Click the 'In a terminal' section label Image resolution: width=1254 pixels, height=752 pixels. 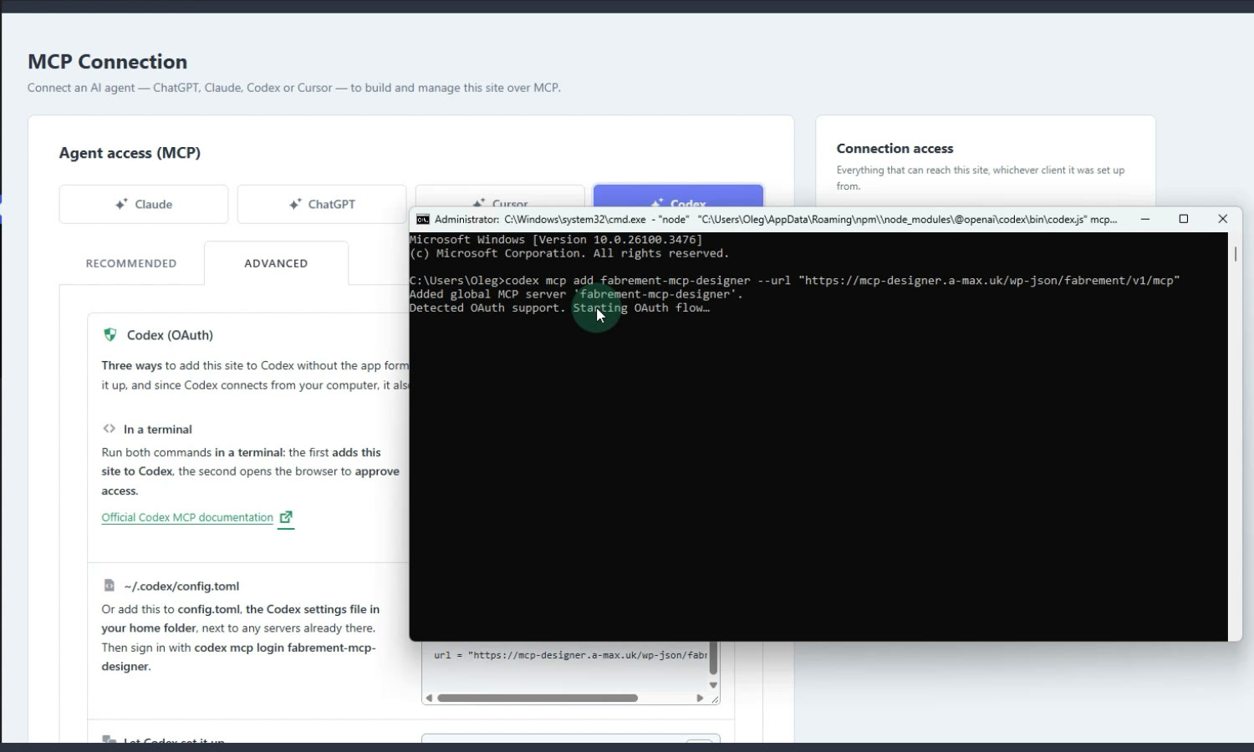point(158,429)
